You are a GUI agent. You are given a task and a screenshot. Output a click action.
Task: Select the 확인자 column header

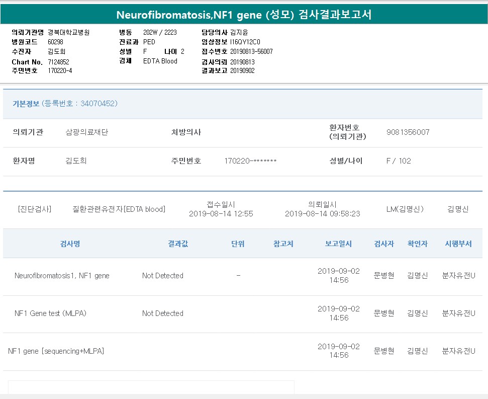point(418,244)
